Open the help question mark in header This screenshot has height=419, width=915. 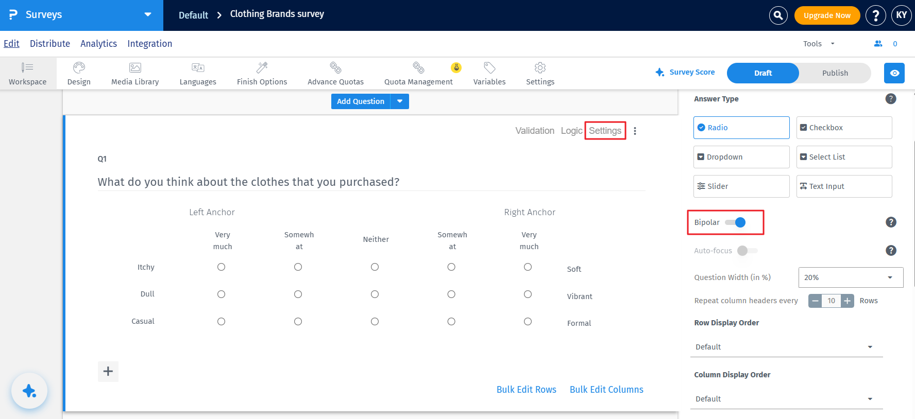click(x=876, y=15)
